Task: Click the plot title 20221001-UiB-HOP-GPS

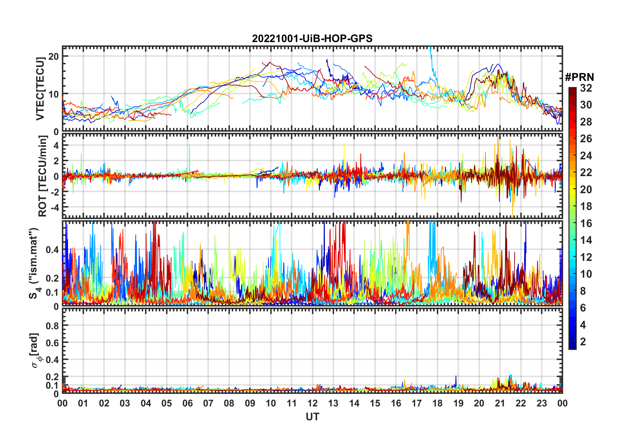Action: coord(312,39)
